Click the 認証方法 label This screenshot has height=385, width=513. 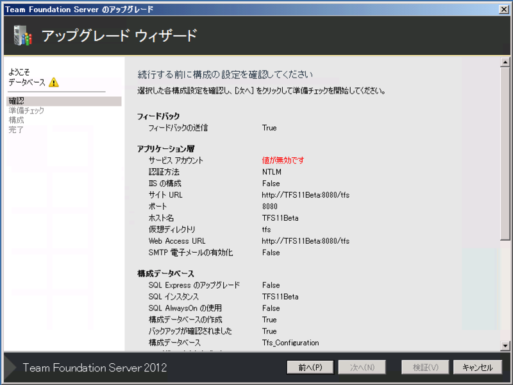[x=164, y=172]
